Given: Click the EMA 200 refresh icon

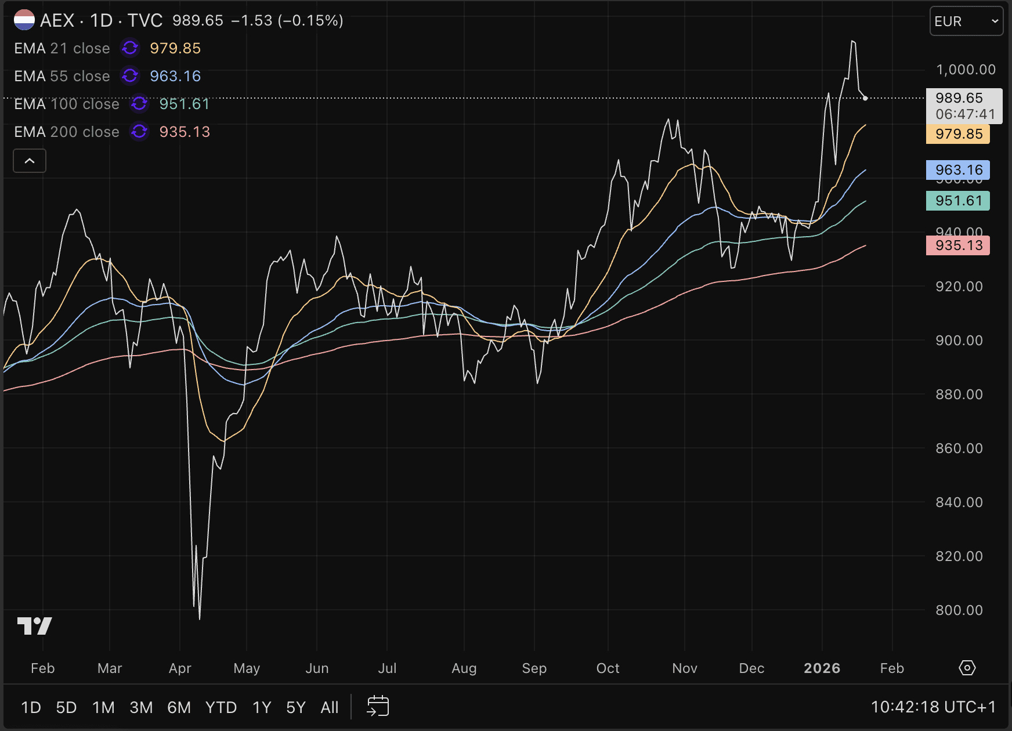Looking at the screenshot, I should [139, 132].
